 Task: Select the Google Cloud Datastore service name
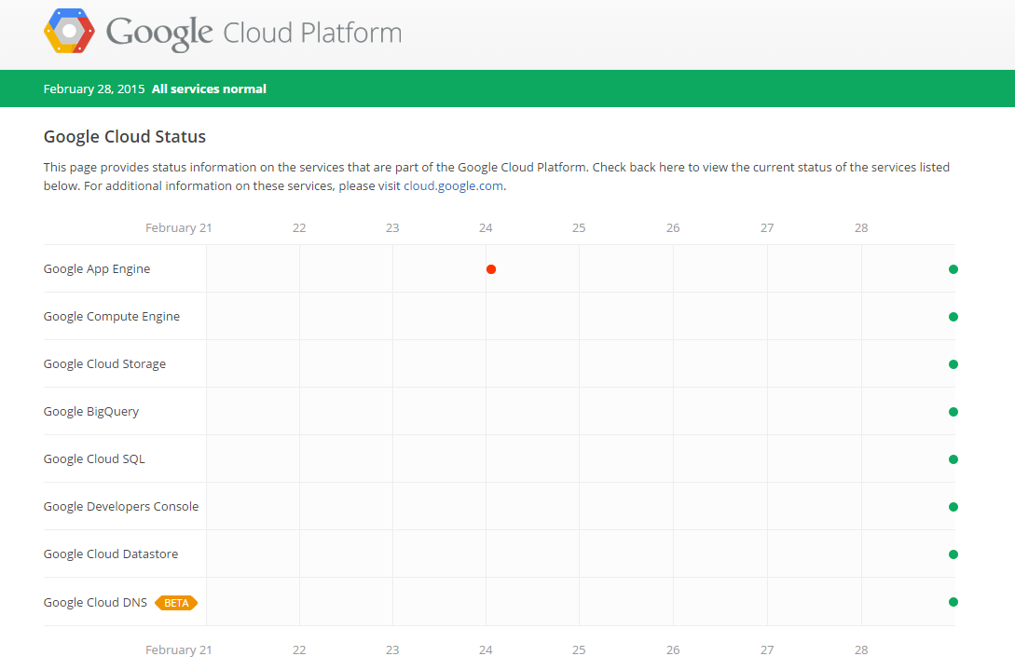click(x=111, y=554)
